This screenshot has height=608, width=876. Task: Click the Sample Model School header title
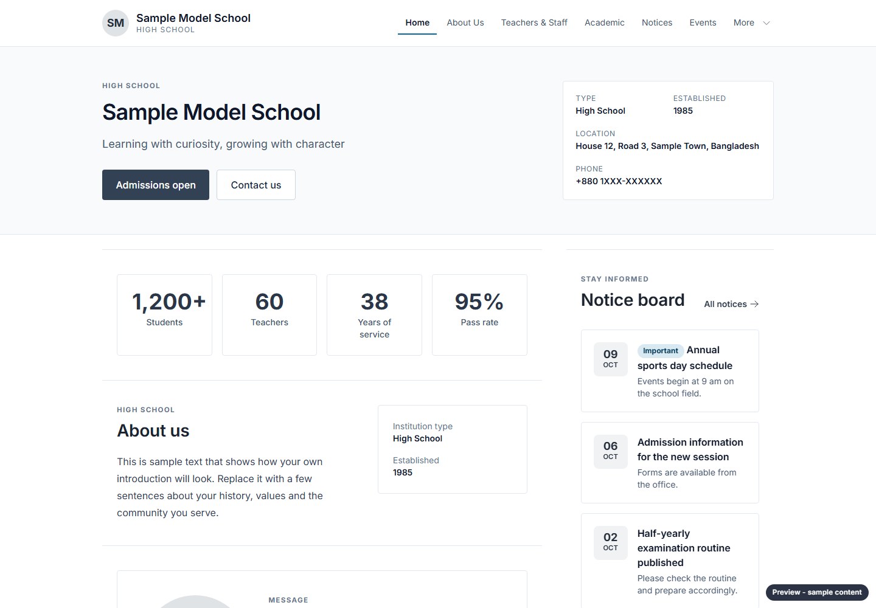(193, 18)
